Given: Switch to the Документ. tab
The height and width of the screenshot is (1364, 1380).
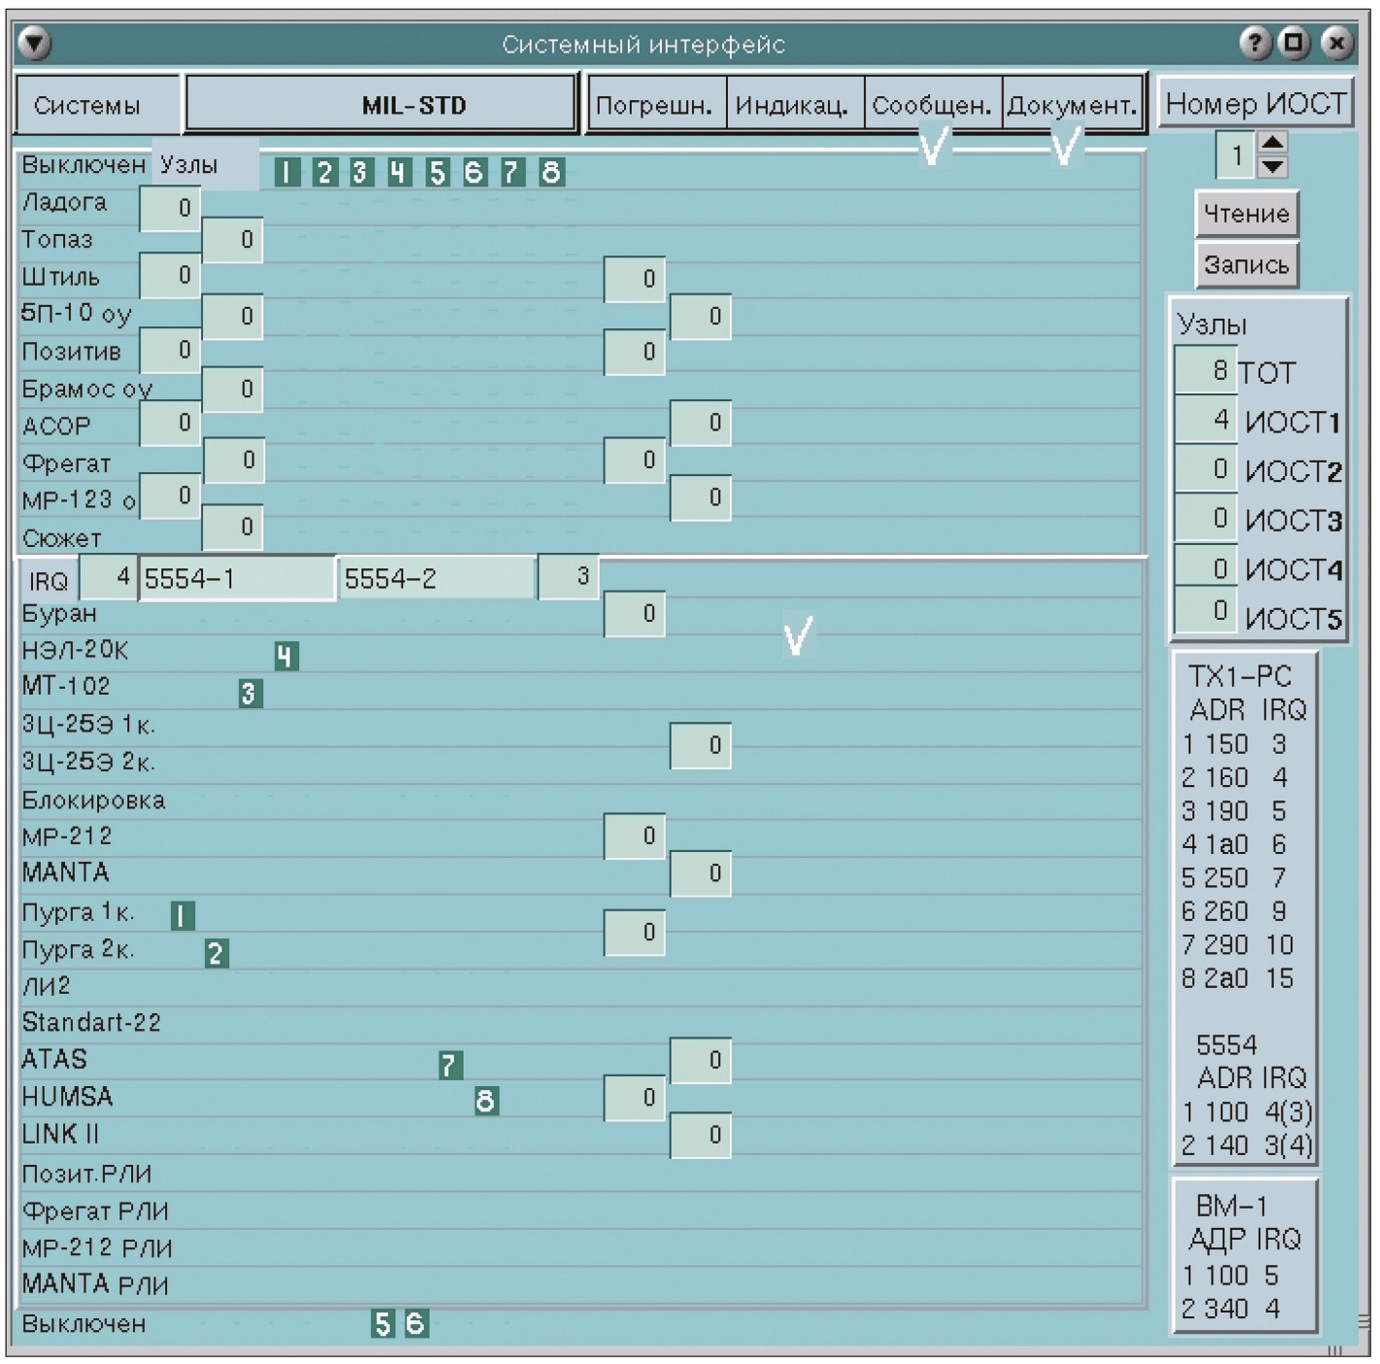Looking at the screenshot, I should (1073, 104).
